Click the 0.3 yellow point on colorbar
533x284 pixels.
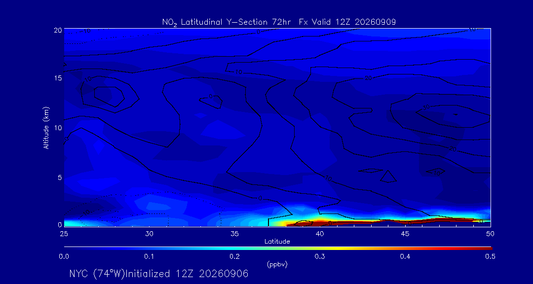pos(320,248)
